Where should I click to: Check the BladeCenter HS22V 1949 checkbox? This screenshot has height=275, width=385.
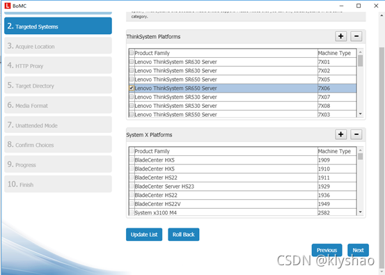132,204
